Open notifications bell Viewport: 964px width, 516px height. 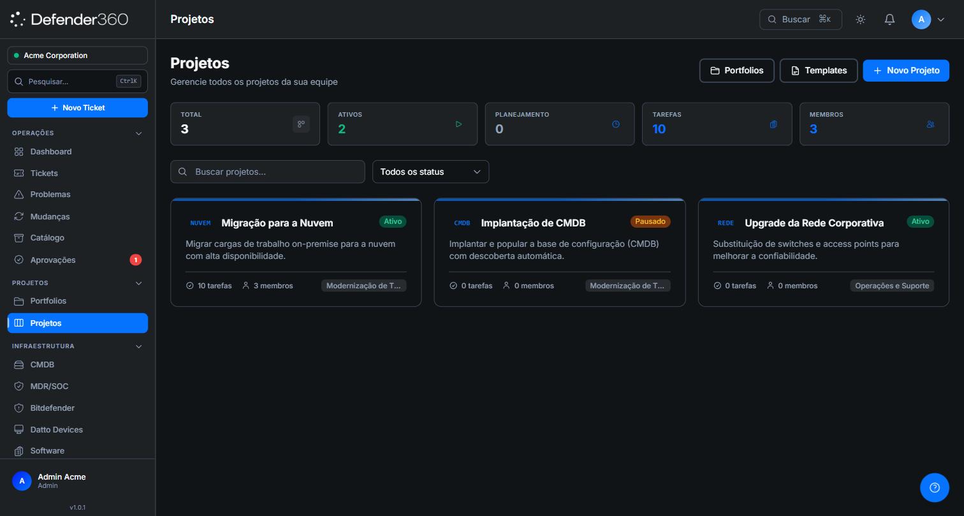point(890,19)
